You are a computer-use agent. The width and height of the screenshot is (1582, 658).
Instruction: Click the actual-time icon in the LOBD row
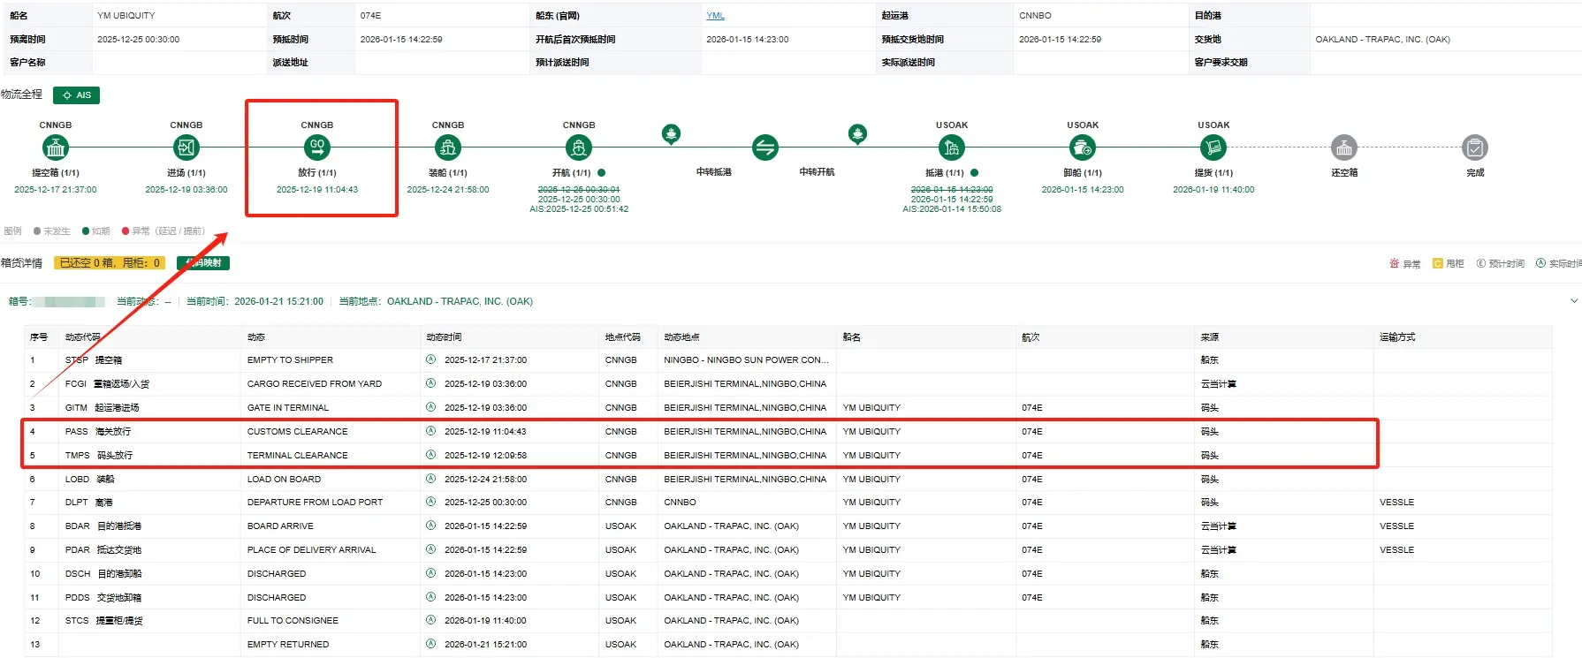[431, 479]
